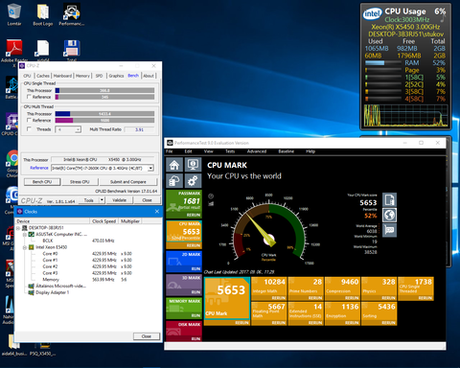Open the CPUID CPU-Z desktop shortcut
This screenshot has height=368, width=460.
click(11, 125)
